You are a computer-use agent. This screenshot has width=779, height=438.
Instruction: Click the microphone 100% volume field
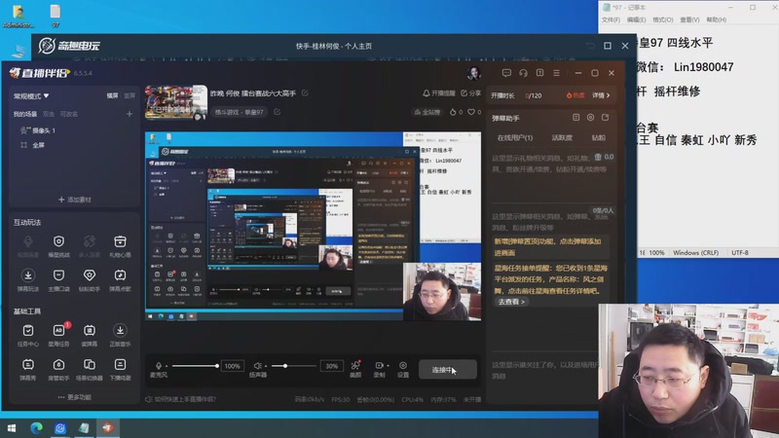(232, 366)
